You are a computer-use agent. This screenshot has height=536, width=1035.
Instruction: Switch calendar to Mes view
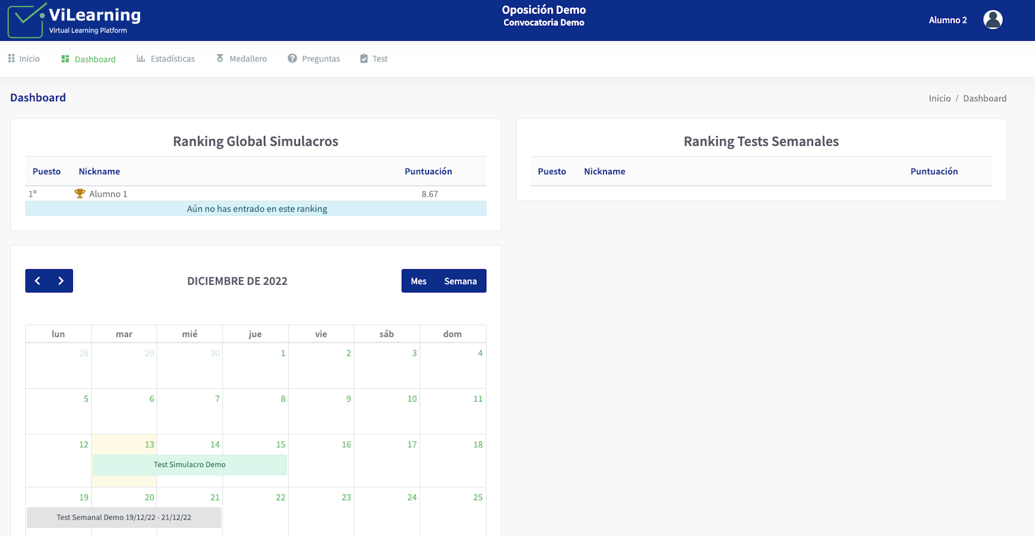pos(419,281)
